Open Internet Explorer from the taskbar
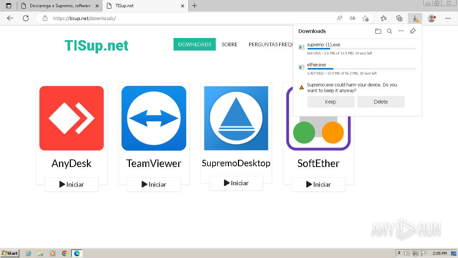The width and height of the screenshot is (458, 258). click(x=29, y=253)
